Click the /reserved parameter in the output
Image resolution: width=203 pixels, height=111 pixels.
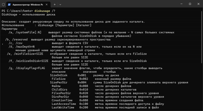click(x=21, y=40)
